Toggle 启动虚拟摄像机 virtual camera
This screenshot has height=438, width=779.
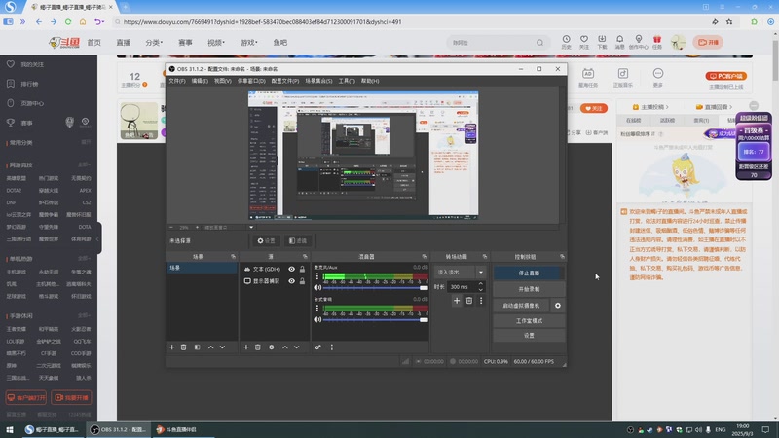click(521, 306)
